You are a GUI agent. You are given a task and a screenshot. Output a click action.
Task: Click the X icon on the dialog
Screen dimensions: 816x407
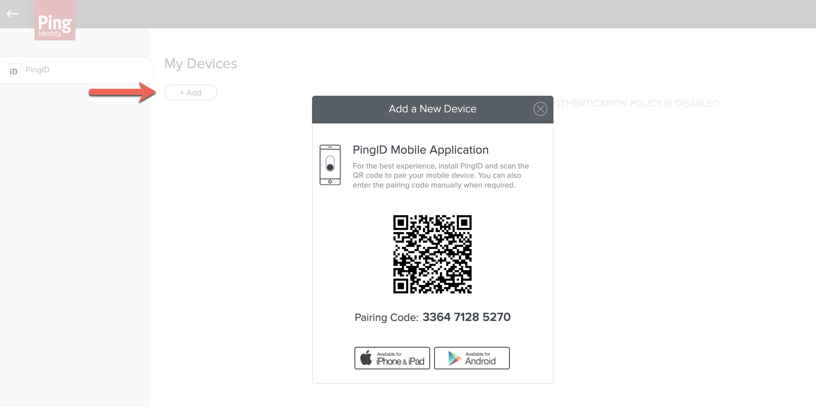pyautogui.click(x=540, y=109)
